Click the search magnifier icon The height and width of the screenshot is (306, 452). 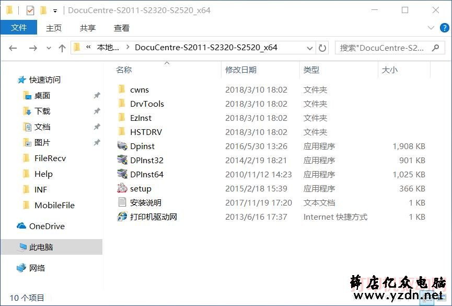click(435, 48)
